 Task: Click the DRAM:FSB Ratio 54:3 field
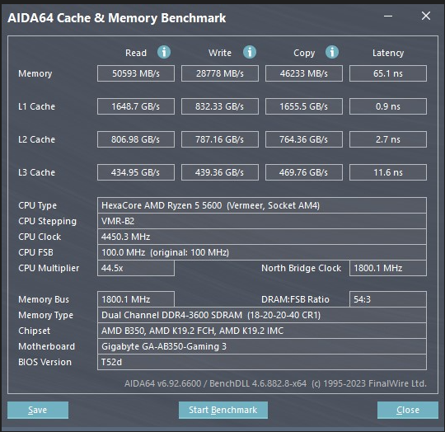coord(388,299)
